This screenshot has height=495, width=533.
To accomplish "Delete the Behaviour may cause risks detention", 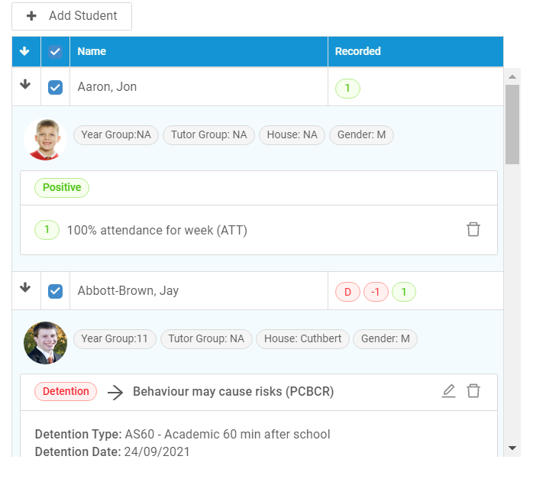I will pyautogui.click(x=473, y=391).
